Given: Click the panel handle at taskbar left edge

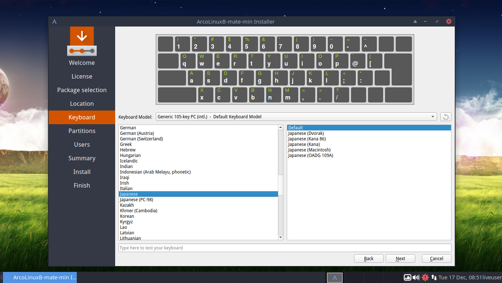Looking at the screenshot, I should 1,277.
